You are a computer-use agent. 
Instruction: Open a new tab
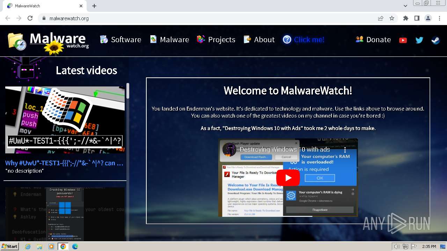pyautogui.click(x=94, y=6)
